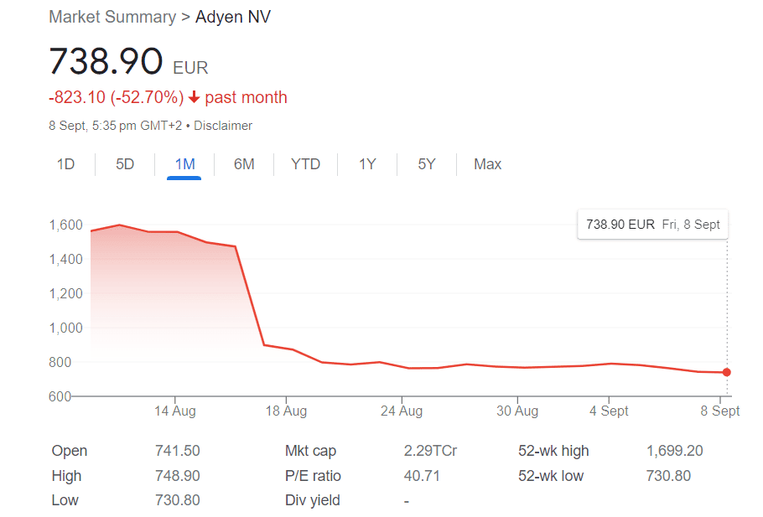Click the Adyen NV title text
The height and width of the screenshot is (517, 763).
tap(233, 17)
